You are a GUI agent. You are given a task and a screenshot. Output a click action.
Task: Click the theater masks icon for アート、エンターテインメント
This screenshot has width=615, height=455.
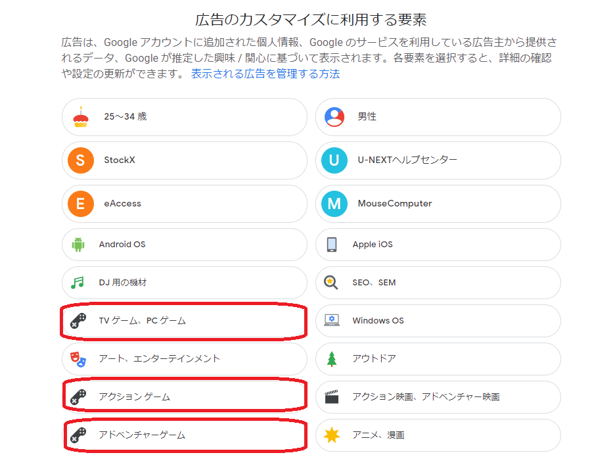[x=78, y=359]
